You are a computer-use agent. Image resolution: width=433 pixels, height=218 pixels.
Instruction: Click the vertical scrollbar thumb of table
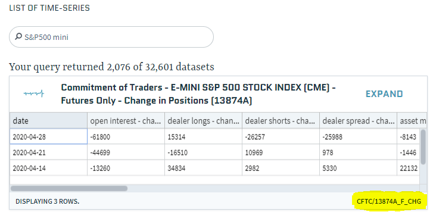pyautogui.click(x=423, y=147)
